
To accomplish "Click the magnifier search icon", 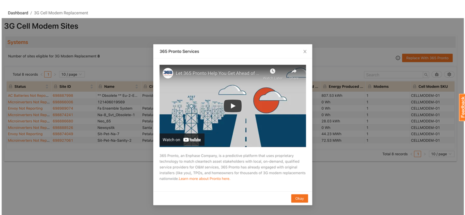I will tap(426, 75).
